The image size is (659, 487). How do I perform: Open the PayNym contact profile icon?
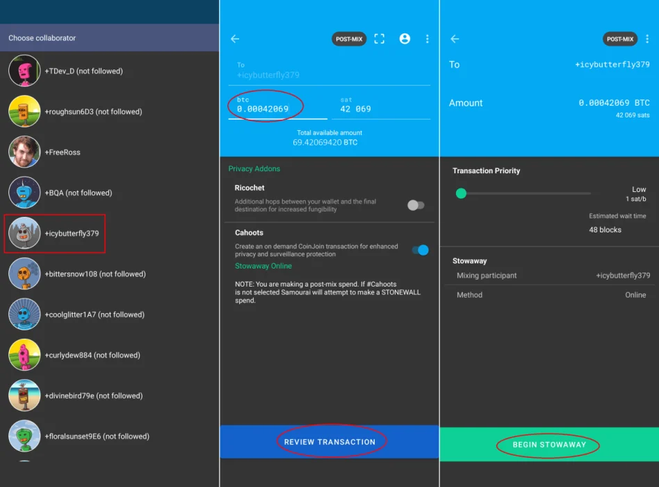(405, 39)
